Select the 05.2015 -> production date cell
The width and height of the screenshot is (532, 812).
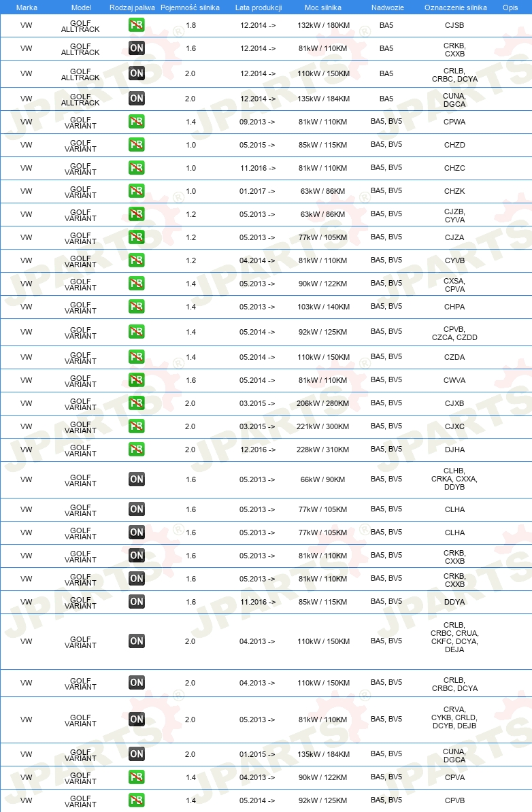[257, 145]
